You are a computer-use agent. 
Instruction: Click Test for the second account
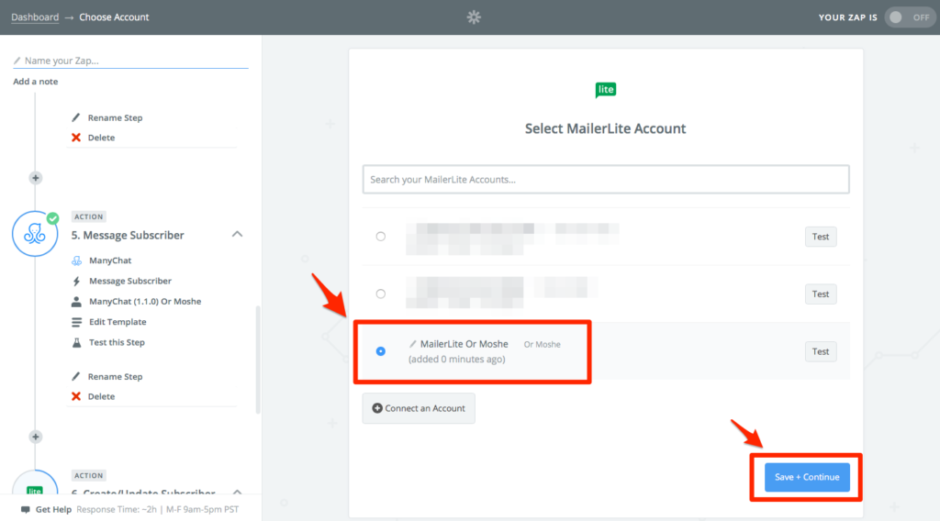820,294
